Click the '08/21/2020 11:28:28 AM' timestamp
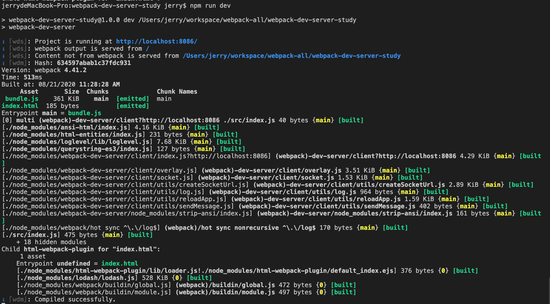 pos(79,84)
